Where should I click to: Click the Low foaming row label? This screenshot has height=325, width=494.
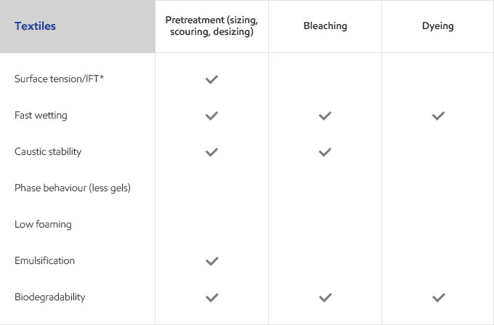coord(43,224)
